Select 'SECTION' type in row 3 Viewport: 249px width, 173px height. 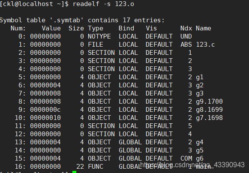(101, 61)
